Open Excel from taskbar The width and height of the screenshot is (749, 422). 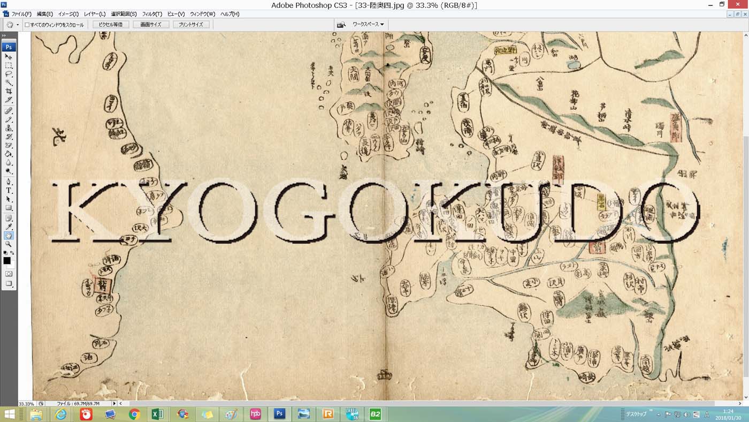(x=158, y=414)
